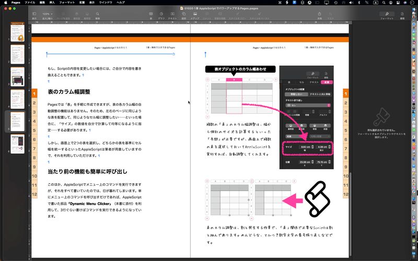Insert a chart with the グラフ icon

(161, 14)
